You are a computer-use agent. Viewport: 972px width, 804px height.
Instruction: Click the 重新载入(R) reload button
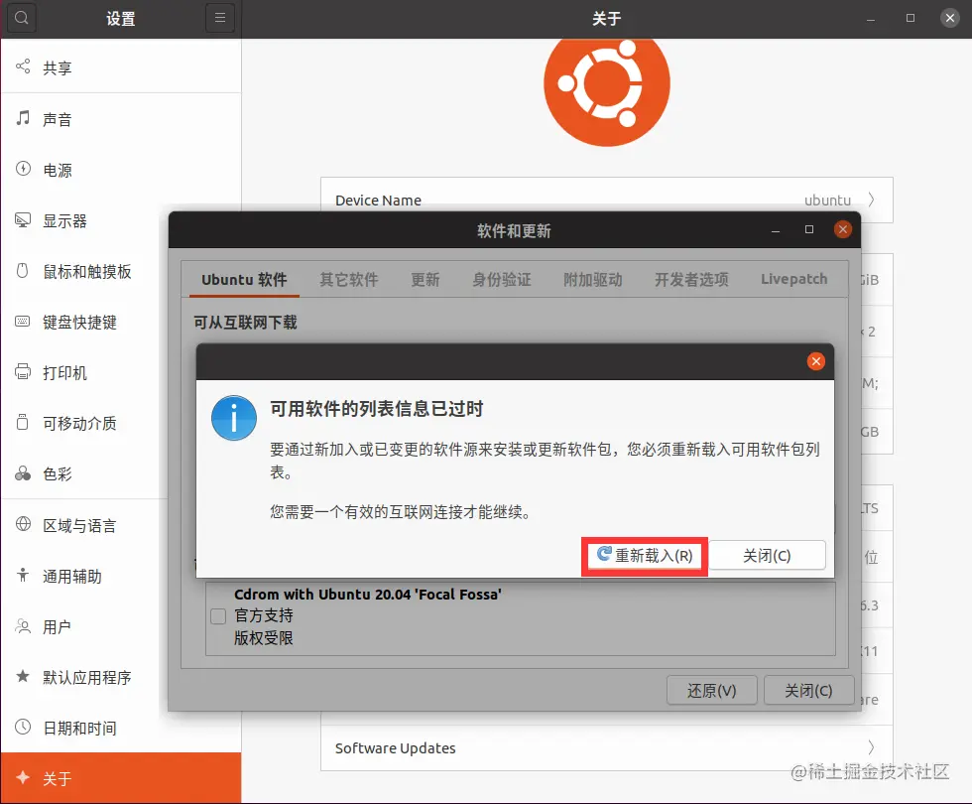645,555
